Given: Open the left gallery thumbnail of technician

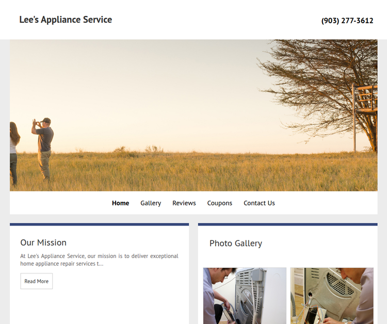Looking at the screenshot, I should [x=245, y=295].
